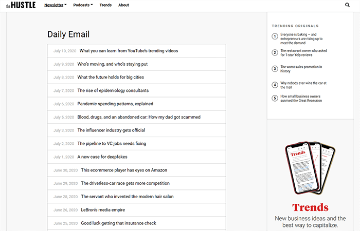Open trending "How small business owners survived" article
This screenshot has height=231, width=360.
301,99
